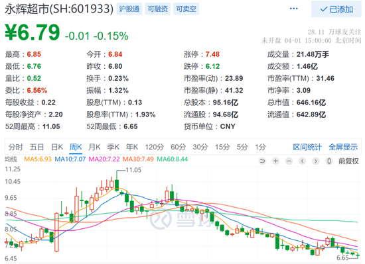Click the 已添加 watchlist button
This screenshot has height=264, width=365.
tap(336, 9)
